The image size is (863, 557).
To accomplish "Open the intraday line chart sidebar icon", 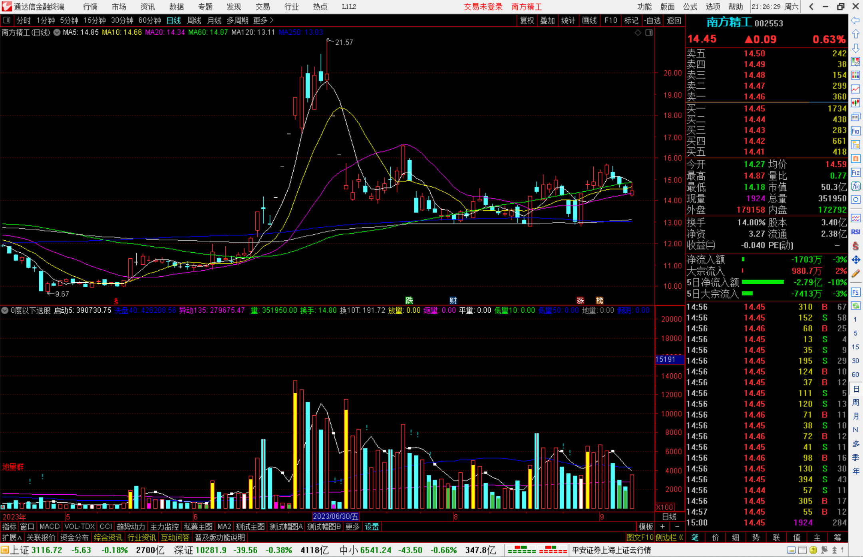I will point(855,89).
